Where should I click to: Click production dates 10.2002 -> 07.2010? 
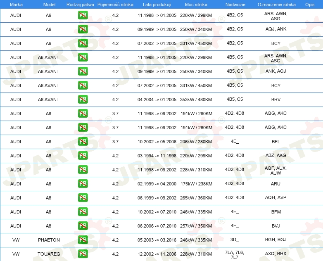click(157, 212)
